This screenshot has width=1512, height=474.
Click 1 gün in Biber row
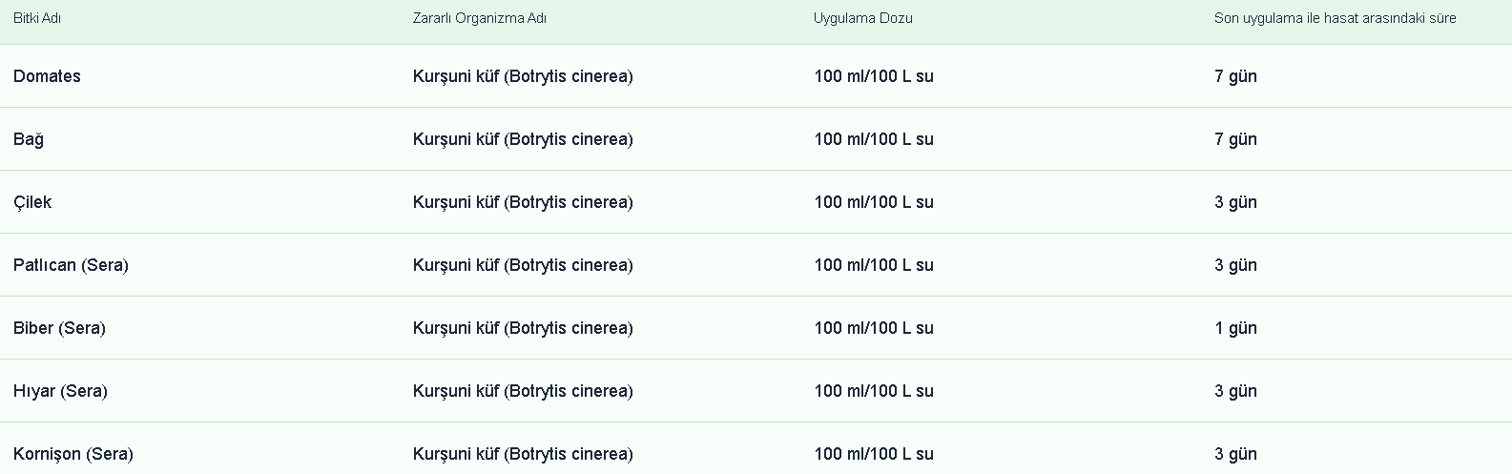[1235, 328]
